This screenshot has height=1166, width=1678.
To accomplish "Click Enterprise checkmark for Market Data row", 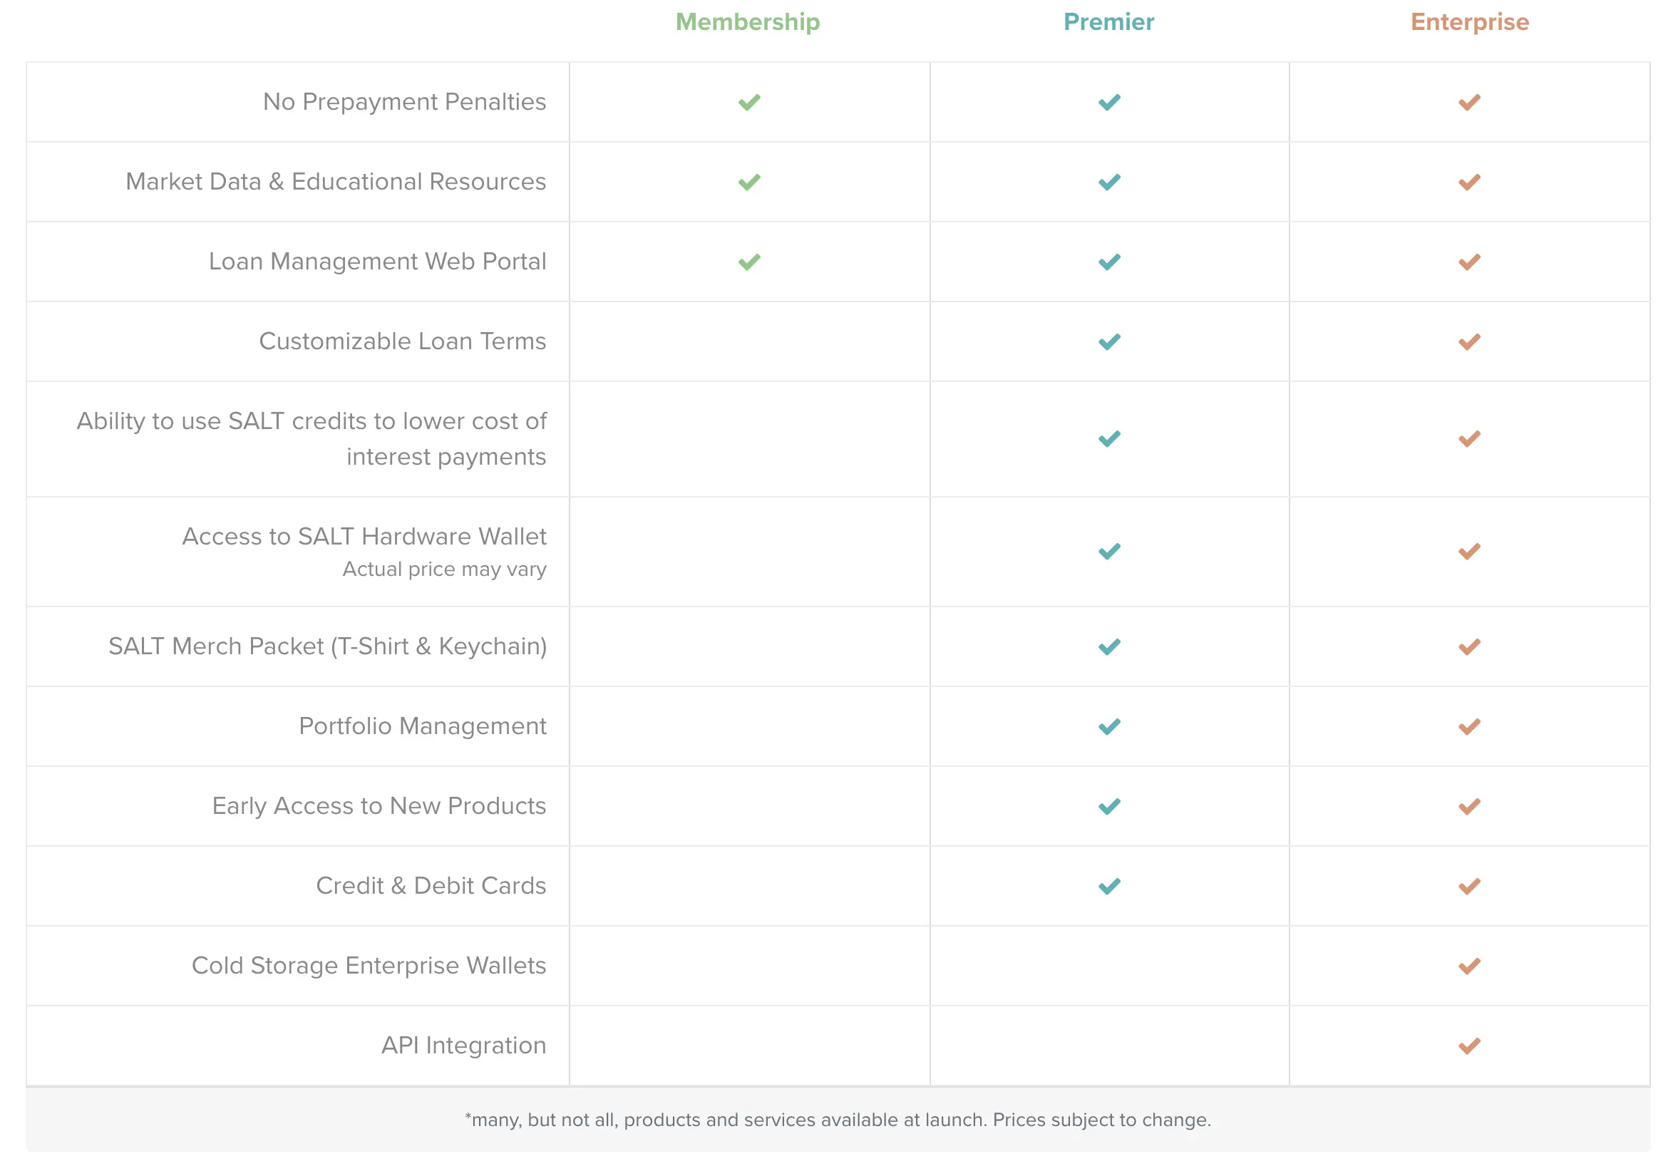I will (x=1469, y=182).
